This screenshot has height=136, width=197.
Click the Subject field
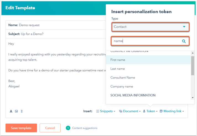pos(56,34)
